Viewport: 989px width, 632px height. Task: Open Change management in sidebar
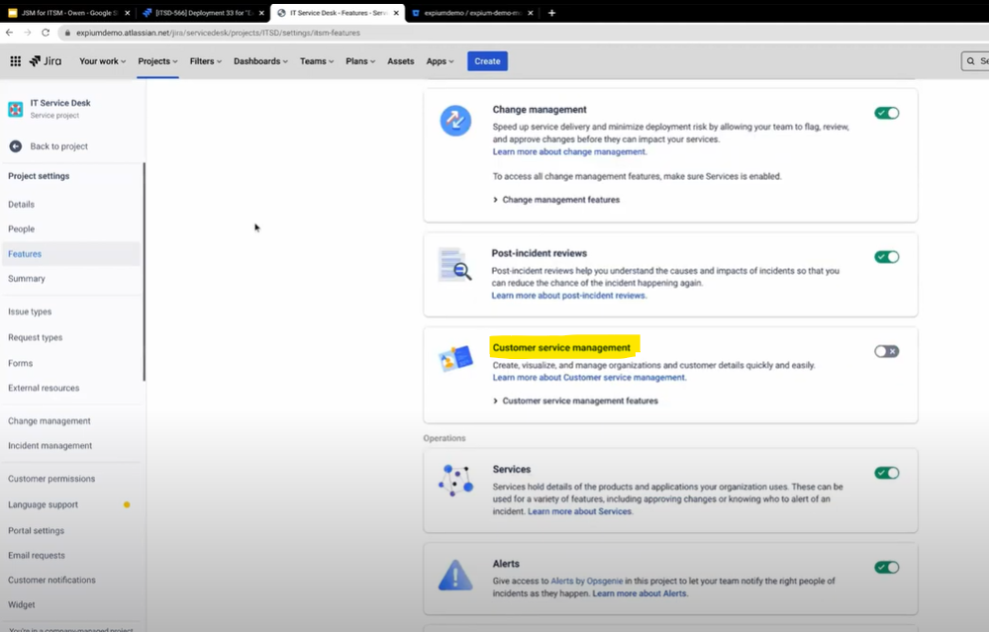49,421
